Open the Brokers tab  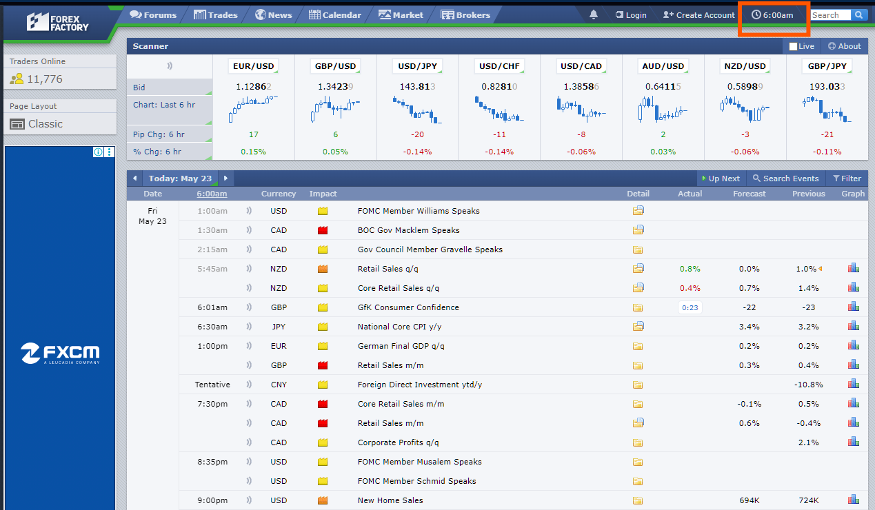(465, 14)
